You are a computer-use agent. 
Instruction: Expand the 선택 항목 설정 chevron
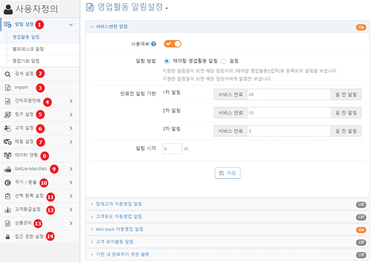tap(71, 196)
